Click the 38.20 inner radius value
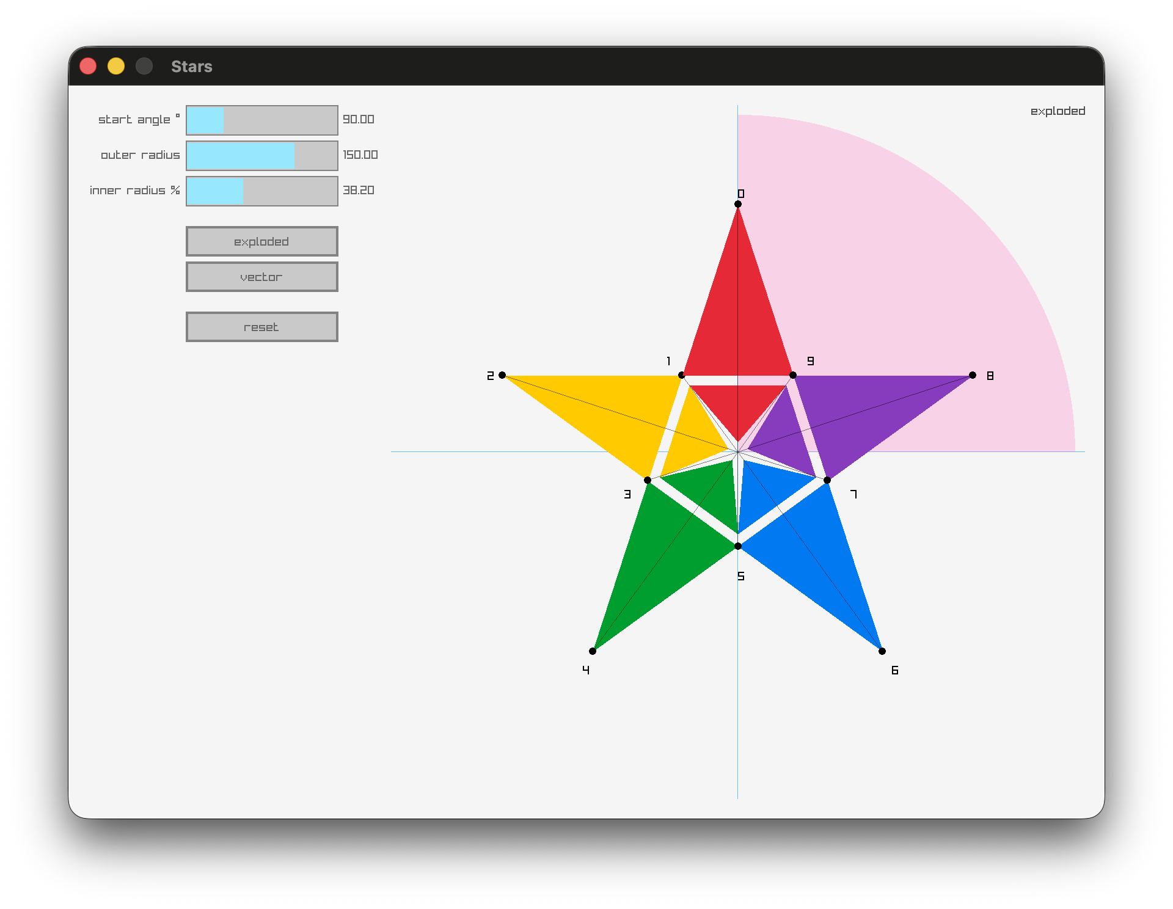 tap(358, 190)
